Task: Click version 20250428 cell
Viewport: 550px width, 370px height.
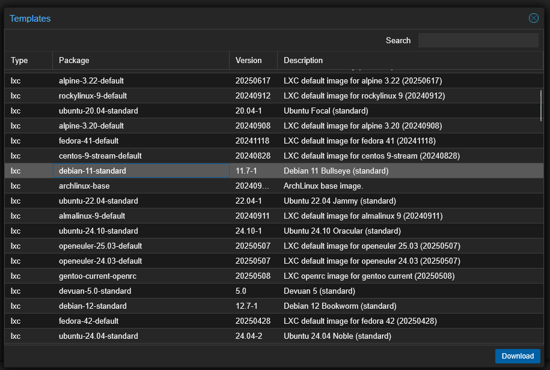Action: (253, 321)
